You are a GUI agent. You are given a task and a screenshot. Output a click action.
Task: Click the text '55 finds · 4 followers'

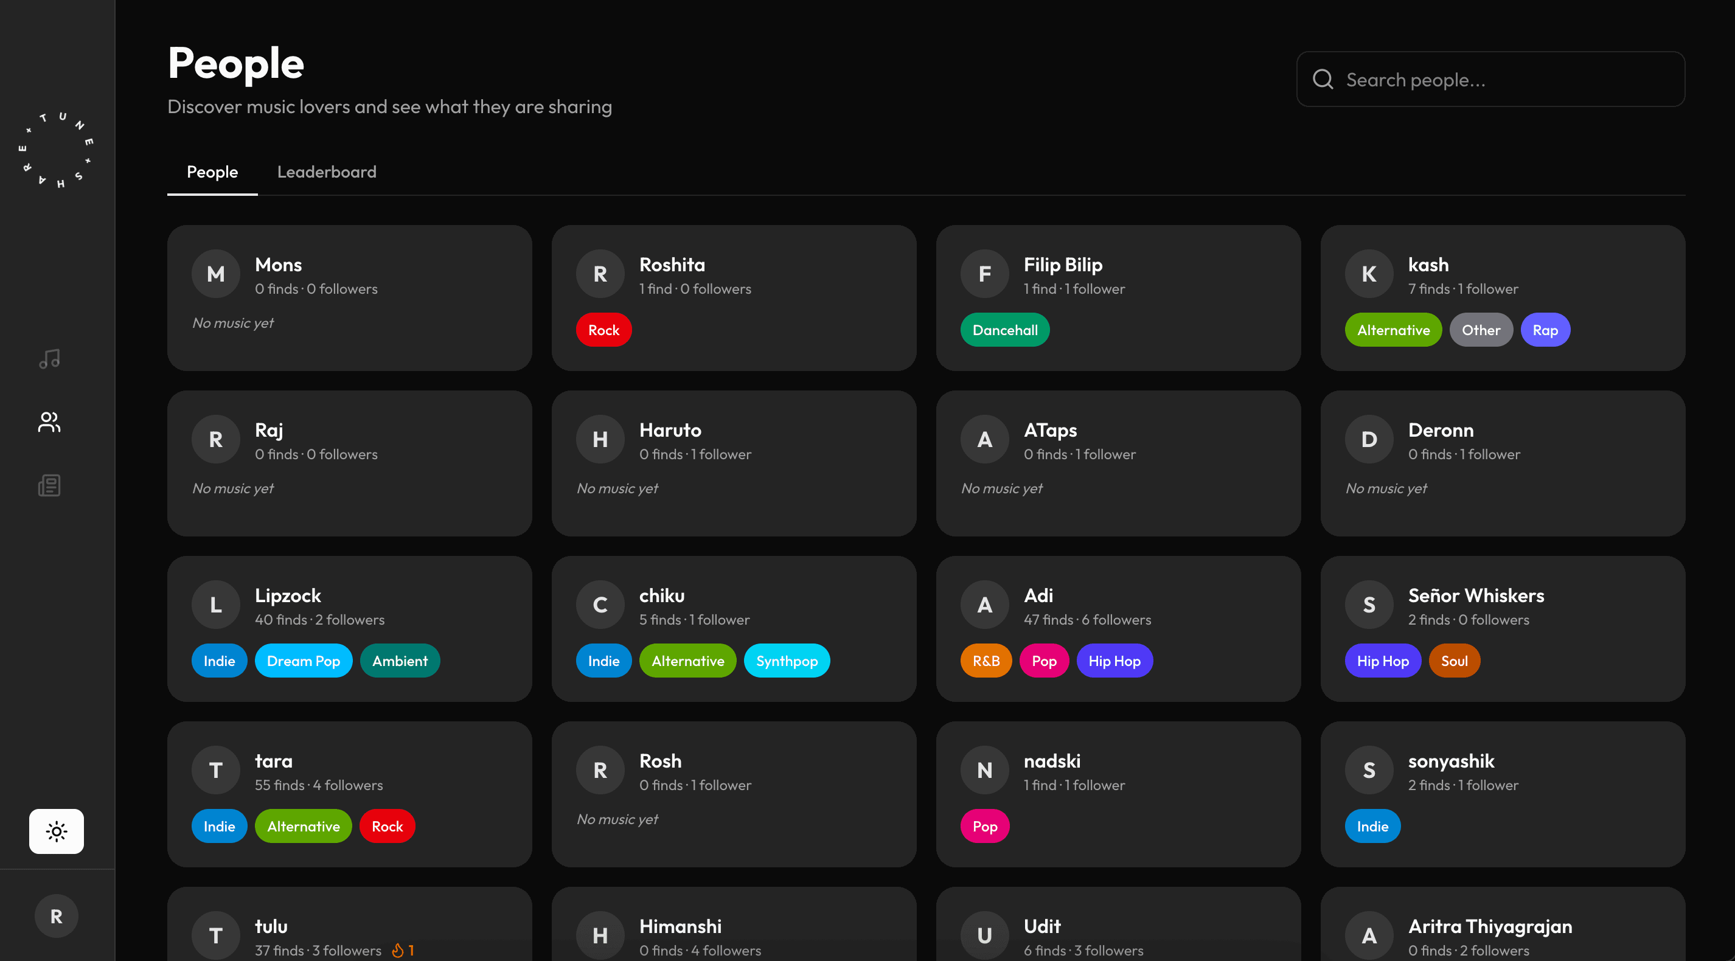click(319, 785)
